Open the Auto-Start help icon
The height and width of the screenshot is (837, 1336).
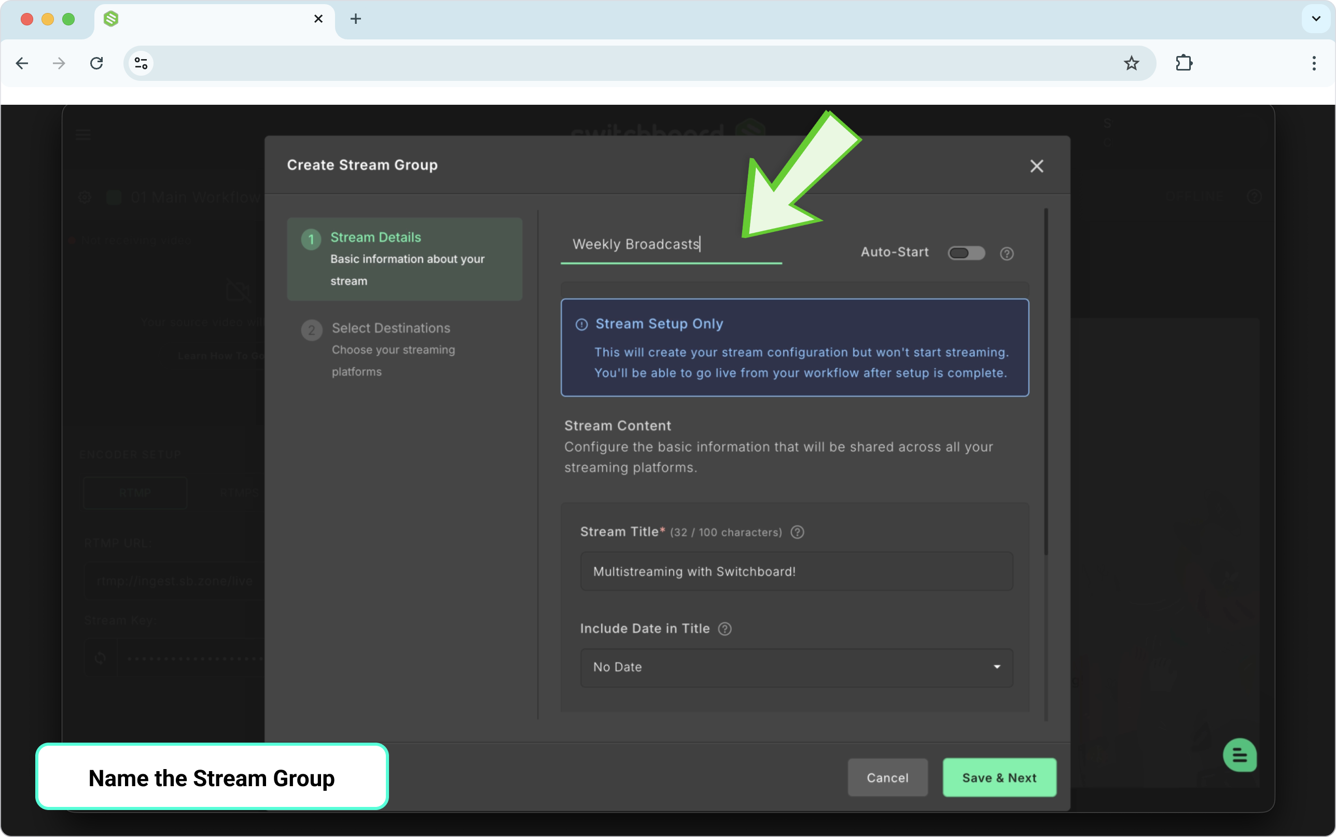[x=1007, y=254]
